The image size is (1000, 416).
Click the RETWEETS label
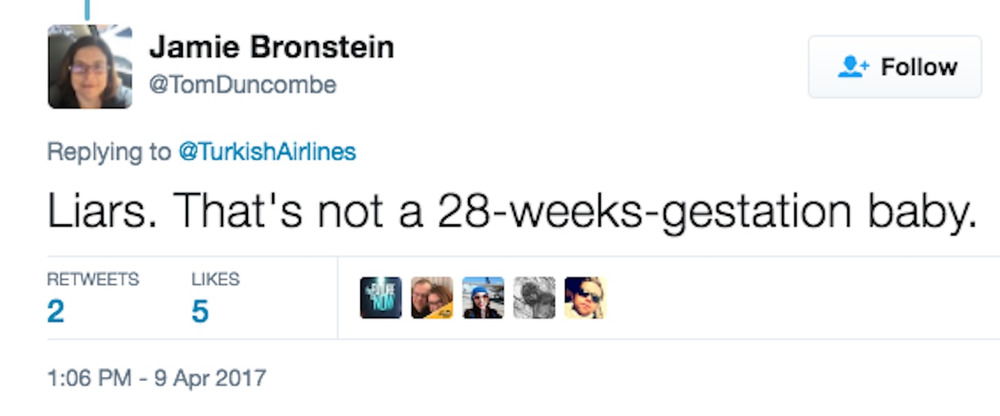(93, 279)
